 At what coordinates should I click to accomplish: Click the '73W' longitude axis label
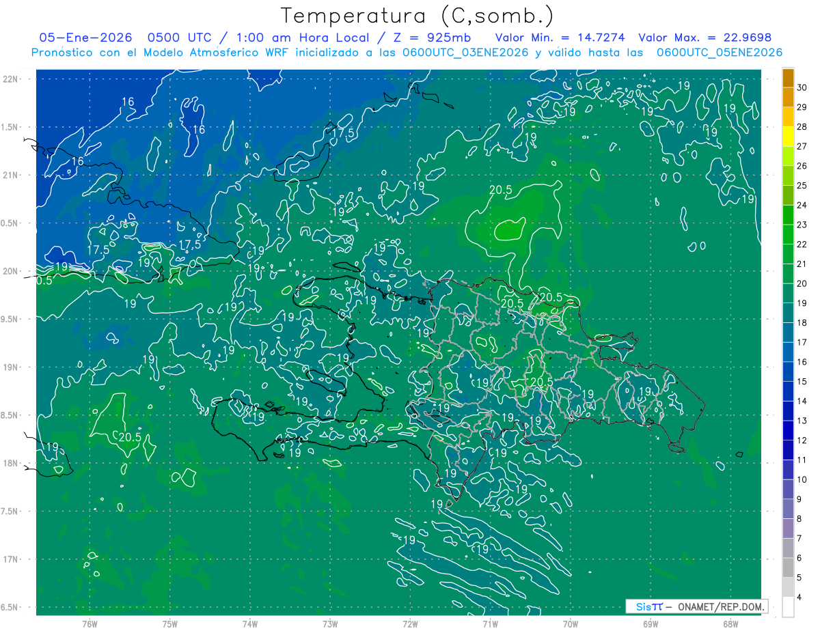330,624
